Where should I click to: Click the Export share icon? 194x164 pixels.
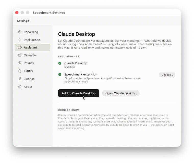click(20, 71)
